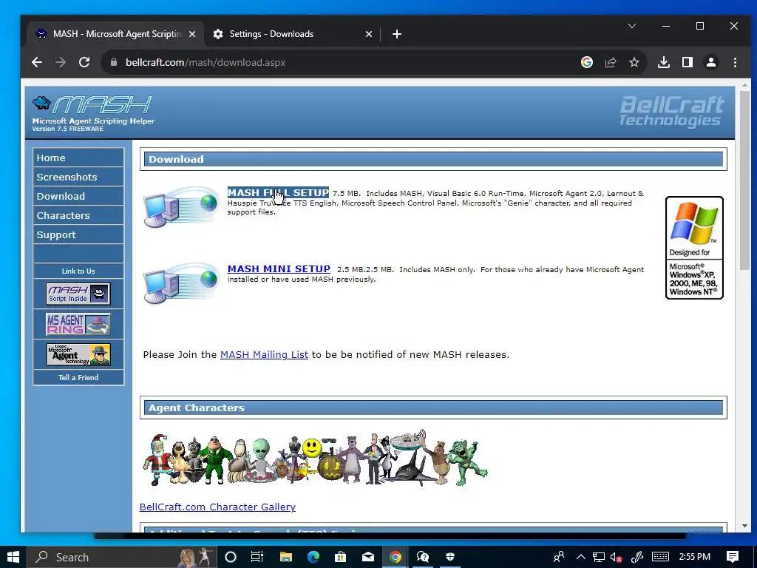Go back with the browser back arrow

(x=37, y=62)
